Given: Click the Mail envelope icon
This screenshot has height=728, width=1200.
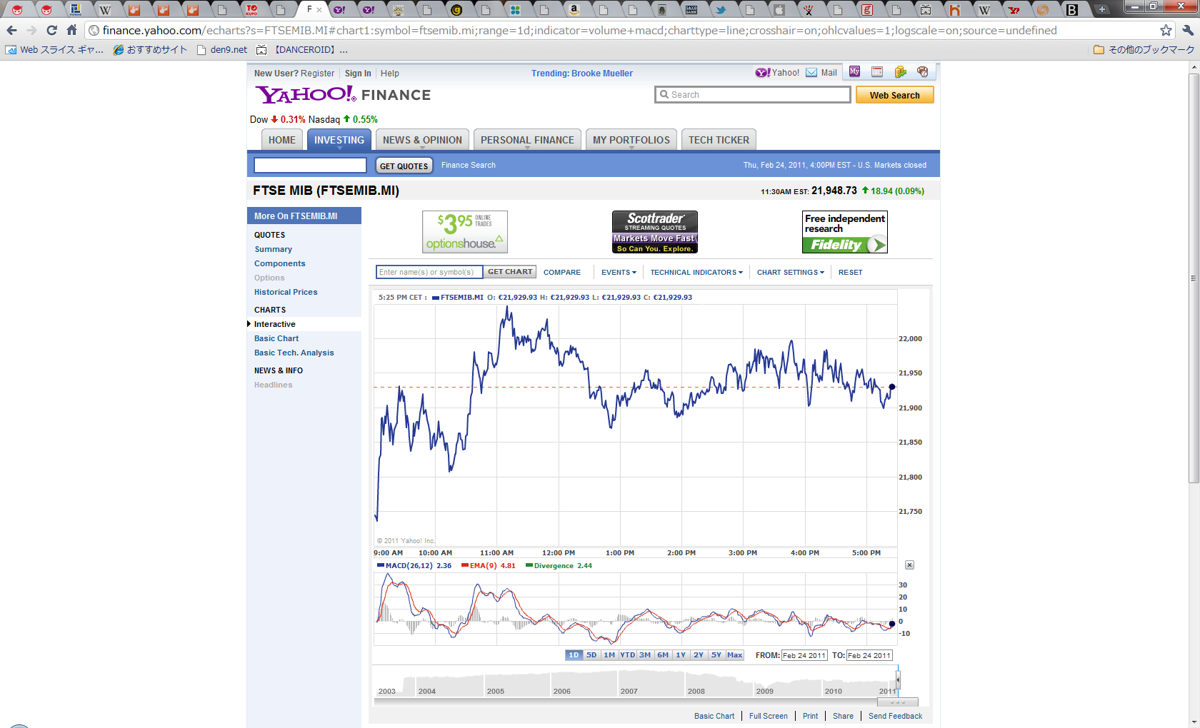Looking at the screenshot, I should [811, 73].
